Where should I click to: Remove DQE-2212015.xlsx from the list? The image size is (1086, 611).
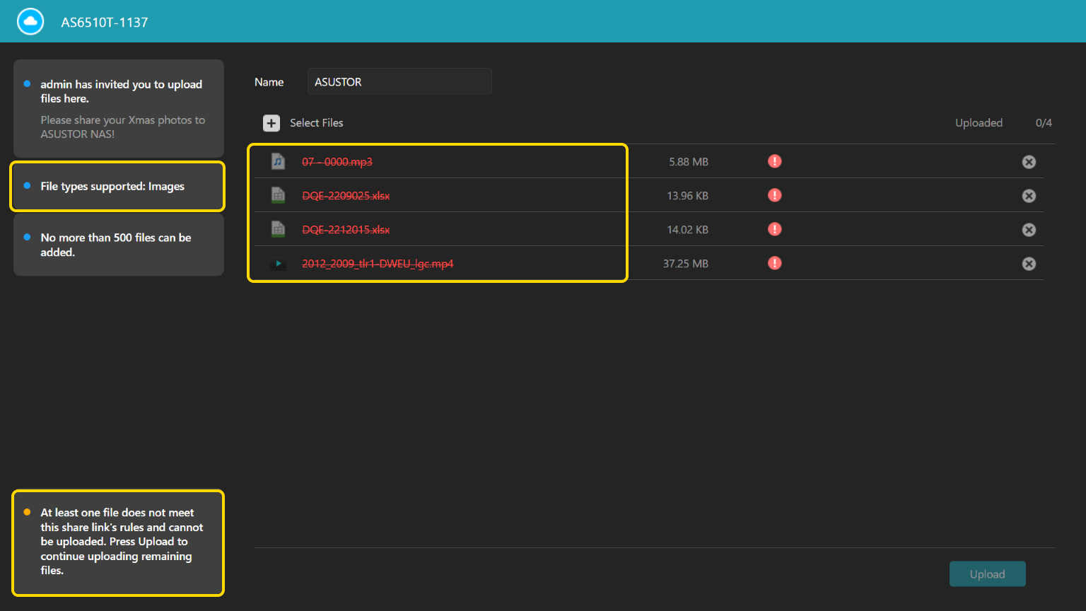[x=1029, y=230]
